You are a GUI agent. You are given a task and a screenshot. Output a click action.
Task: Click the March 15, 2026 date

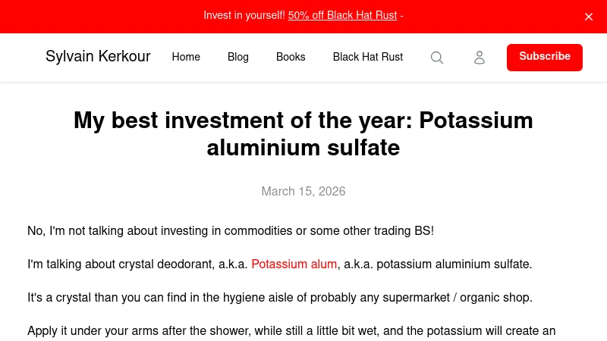303,192
